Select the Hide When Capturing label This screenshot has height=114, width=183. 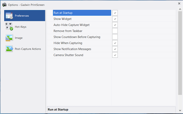coord(68,43)
